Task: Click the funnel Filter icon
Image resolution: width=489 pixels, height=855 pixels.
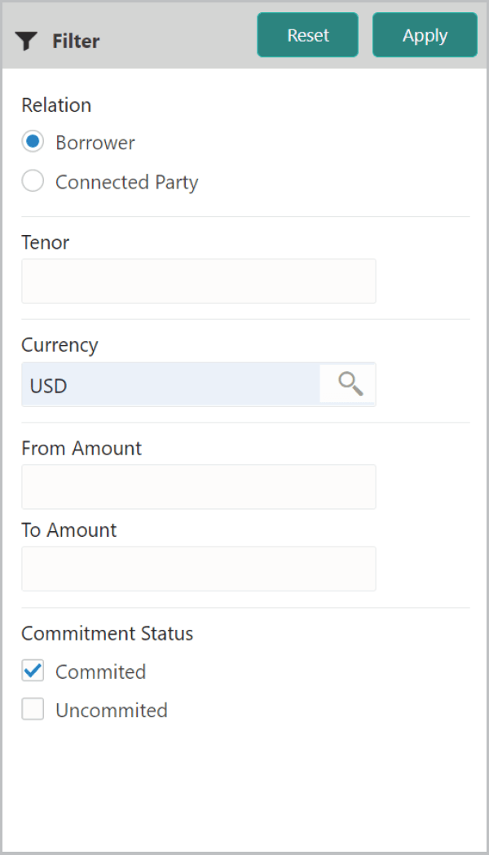Action: tap(27, 42)
